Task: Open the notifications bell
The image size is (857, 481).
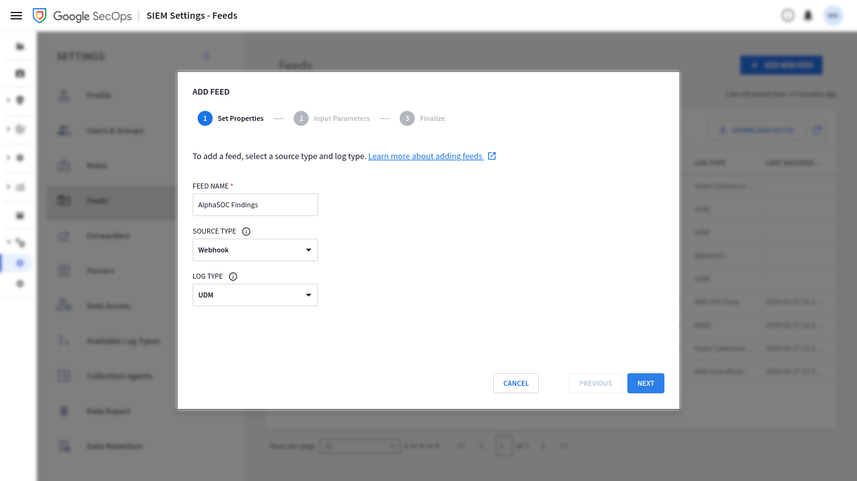Action: (x=808, y=15)
